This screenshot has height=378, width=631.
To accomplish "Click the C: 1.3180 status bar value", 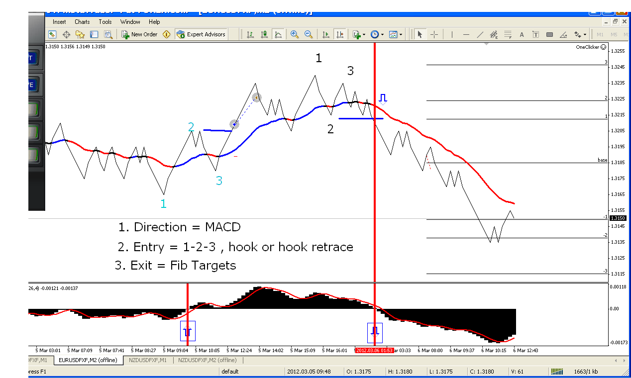I will pyautogui.click(x=488, y=372).
